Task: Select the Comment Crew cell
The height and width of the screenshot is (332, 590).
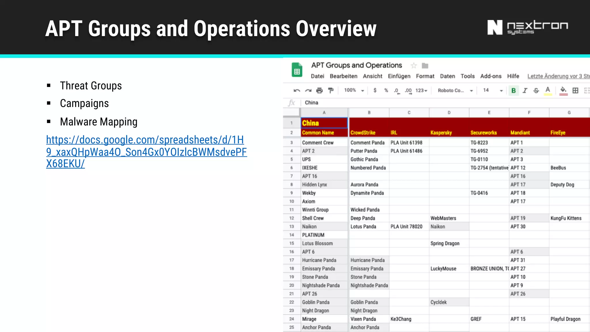Action: pyautogui.click(x=324, y=143)
